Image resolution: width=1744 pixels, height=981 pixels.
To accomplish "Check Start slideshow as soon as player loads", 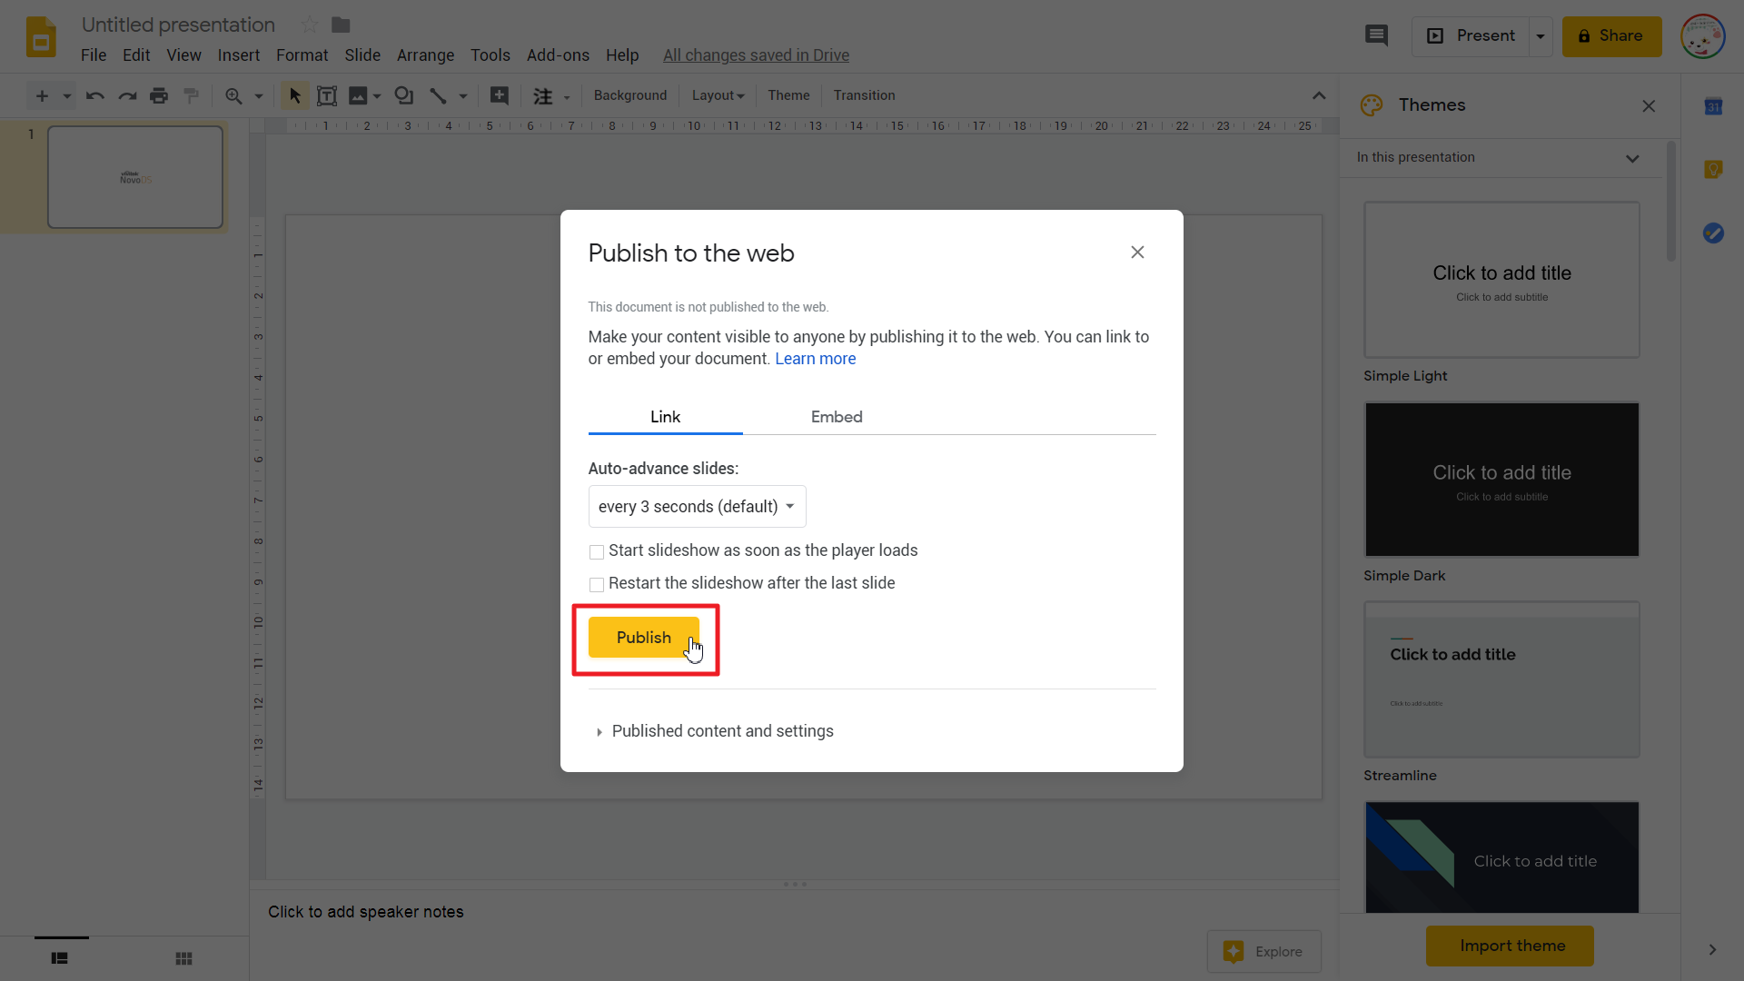I will click(597, 551).
